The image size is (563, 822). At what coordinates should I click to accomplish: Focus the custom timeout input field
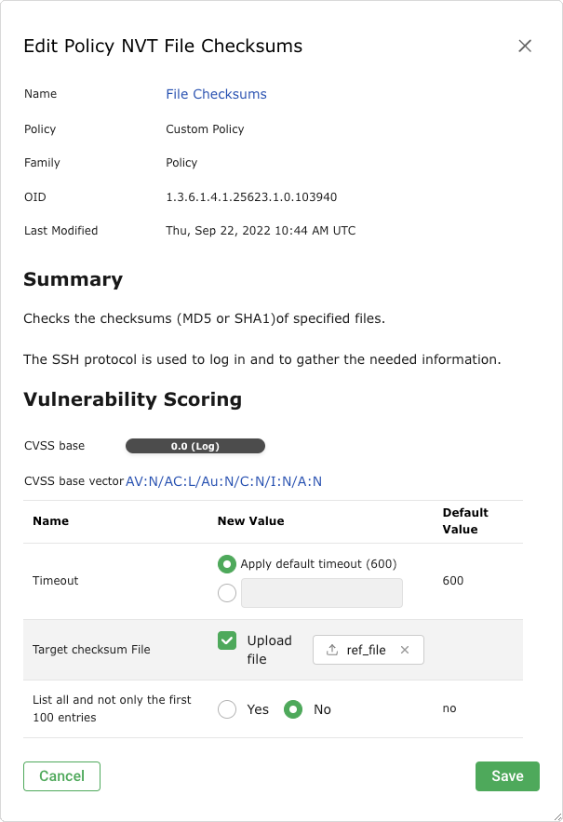(x=321, y=593)
